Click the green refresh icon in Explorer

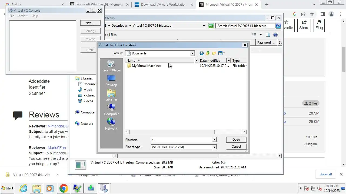(x=211, y=26)
